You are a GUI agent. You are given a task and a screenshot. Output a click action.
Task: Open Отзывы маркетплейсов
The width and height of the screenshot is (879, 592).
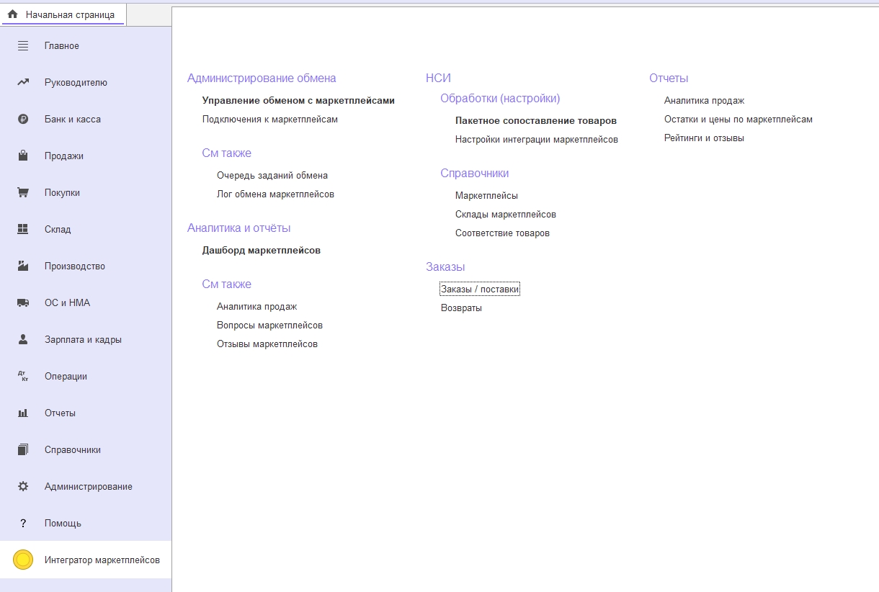267,344
